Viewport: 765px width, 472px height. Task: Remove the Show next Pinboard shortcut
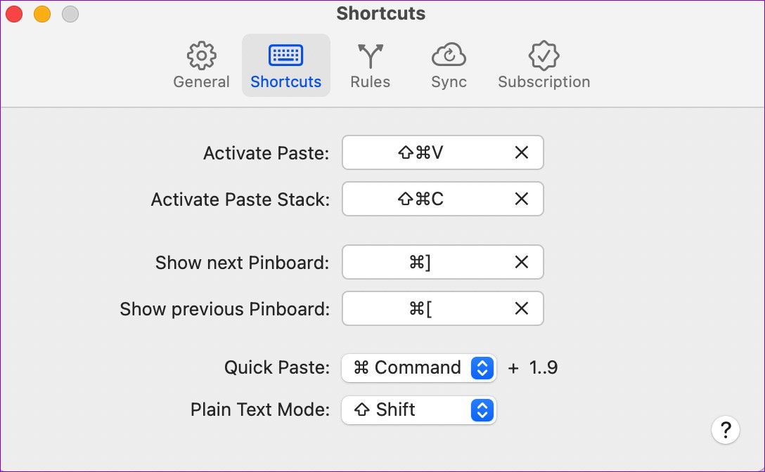click(522, 262)
